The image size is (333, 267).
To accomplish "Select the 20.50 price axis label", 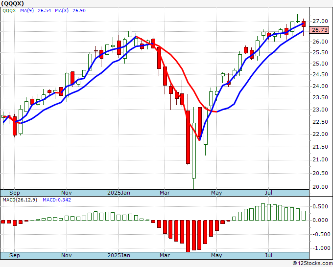I will click(x=320, y=173).
